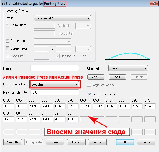
Task: Click the C40 value field 12.60
Action: pos(111,106)
